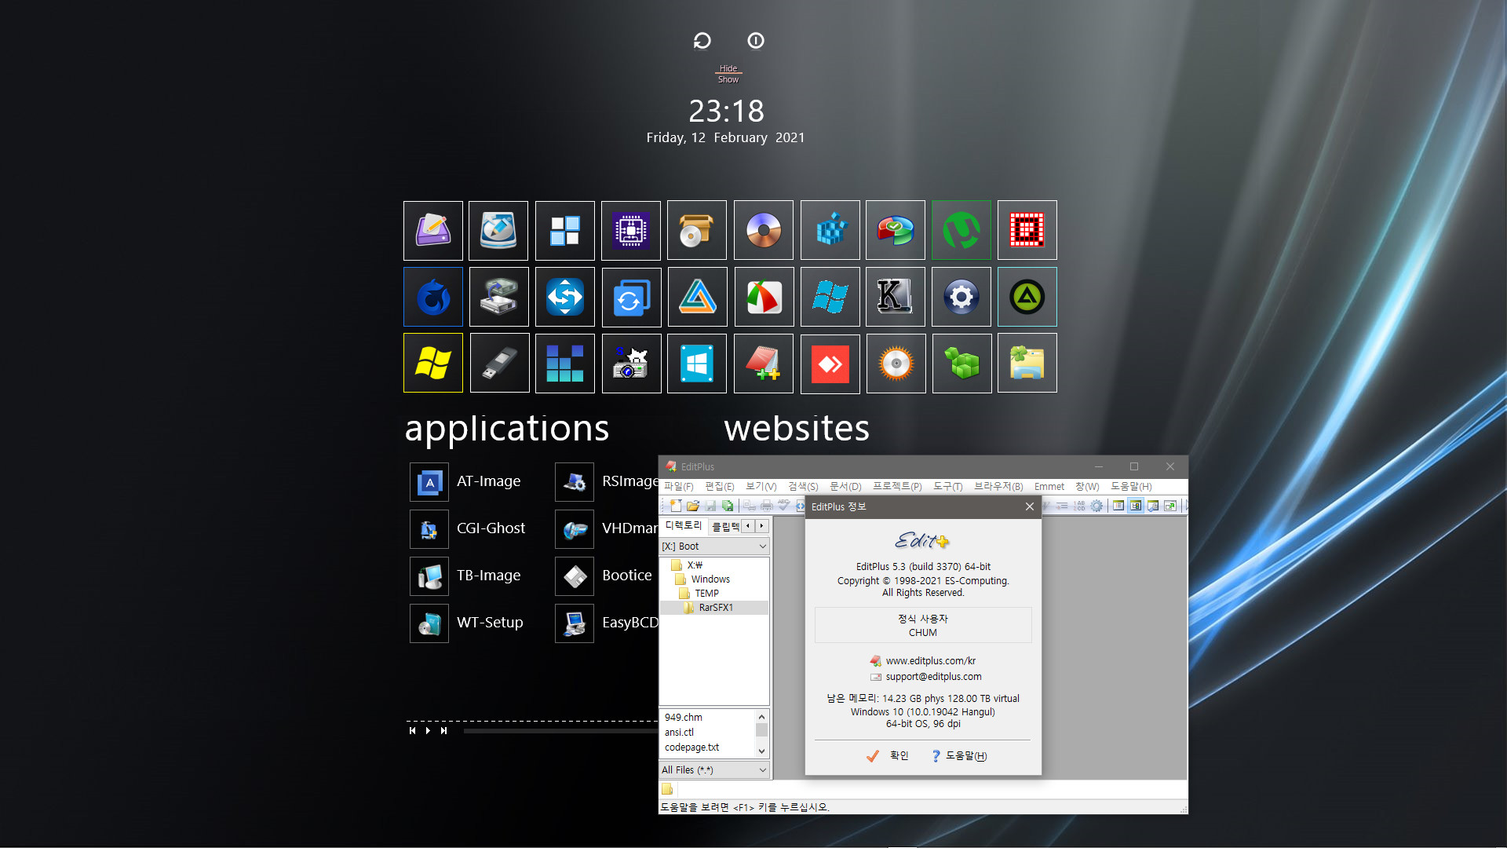Click the media player next track button

pos(443,730)
